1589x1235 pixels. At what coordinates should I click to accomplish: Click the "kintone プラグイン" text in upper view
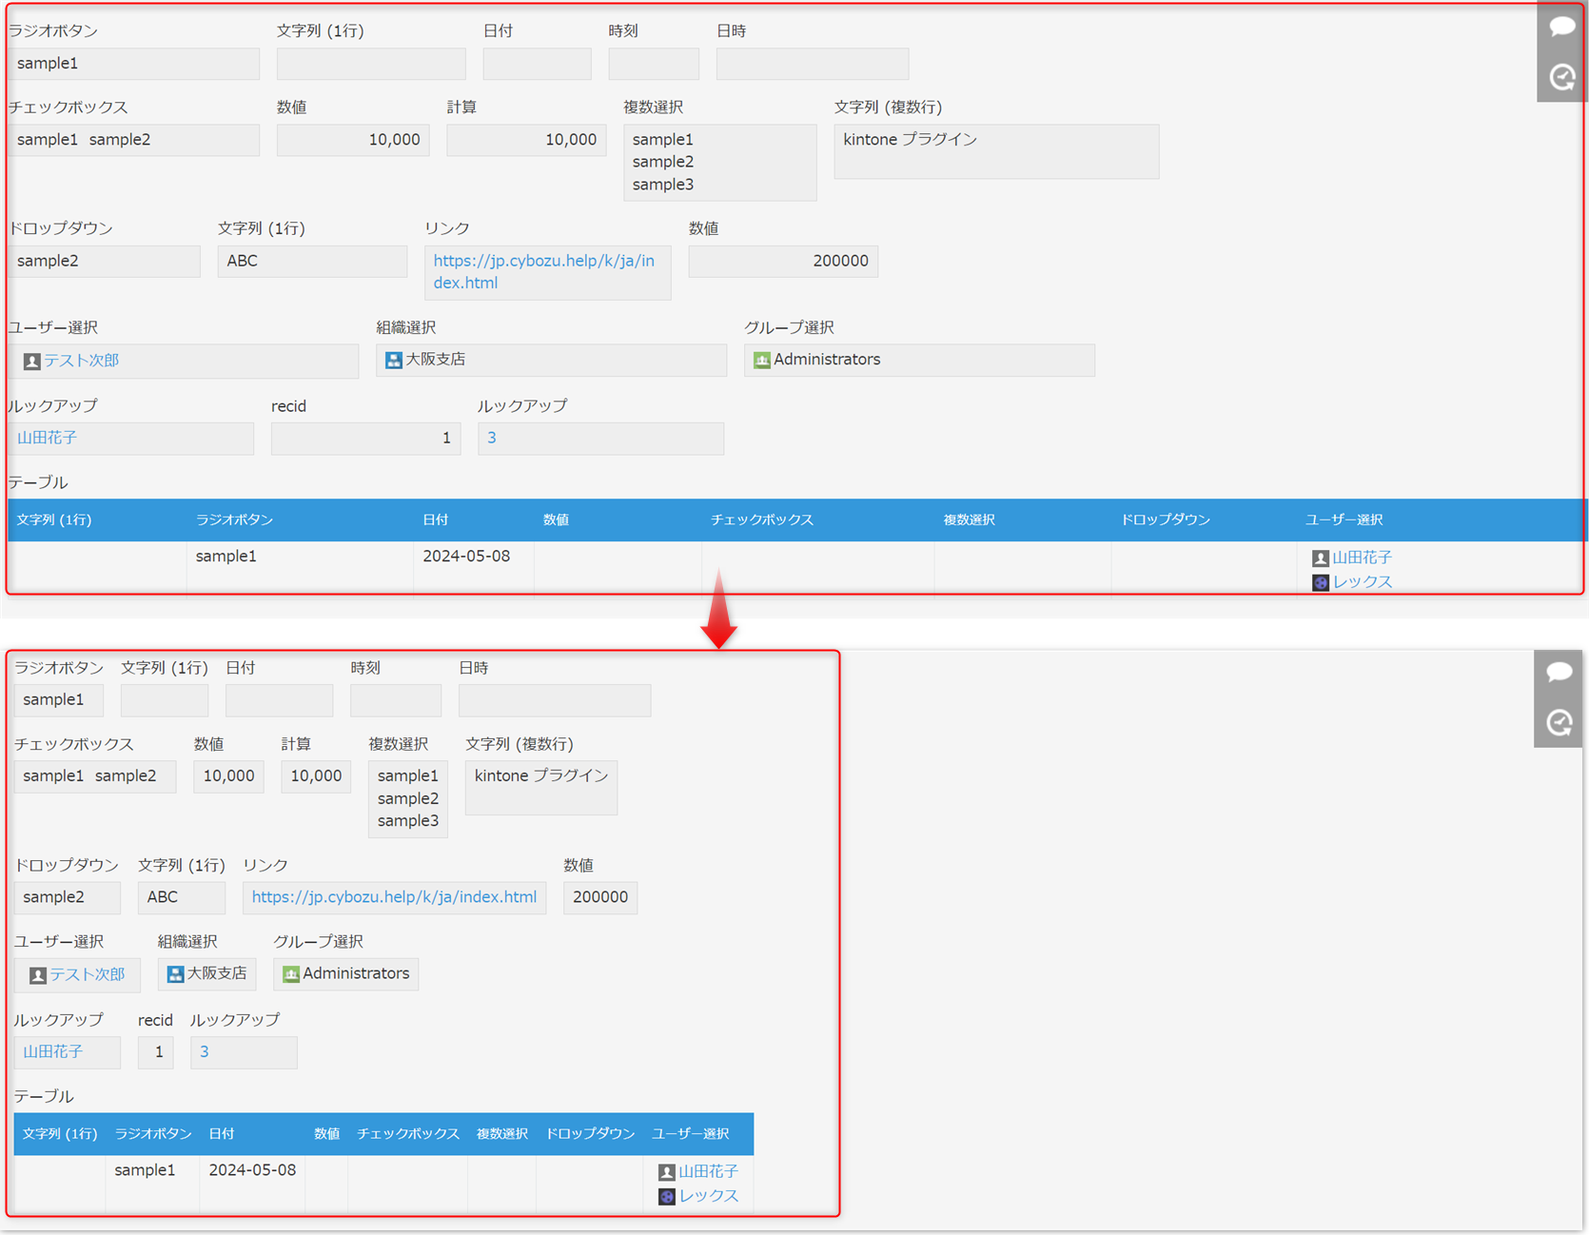click(911, 140)
